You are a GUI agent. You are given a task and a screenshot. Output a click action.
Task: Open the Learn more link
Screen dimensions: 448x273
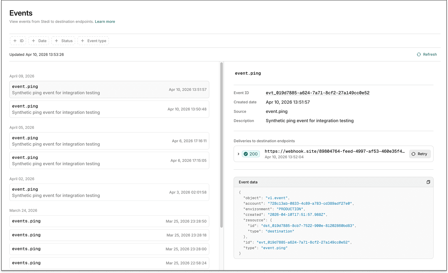click(x=105, y=22)
